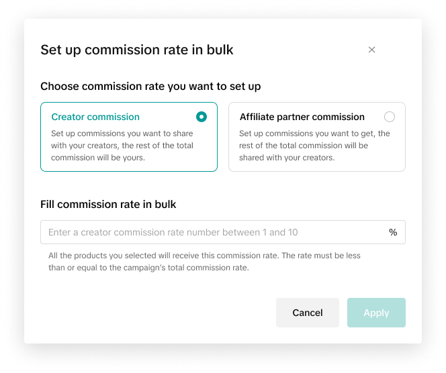
Task: Click the 'Fill commission rate in bulk' heading
Action: pyautogui.click(x=108, y=204)
